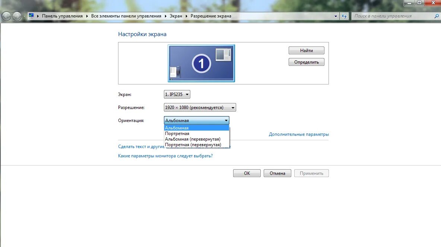Open Какие параметры монитора следует выбрать link
The height and width of the screenshot is (247, 441).
(165, 155)
